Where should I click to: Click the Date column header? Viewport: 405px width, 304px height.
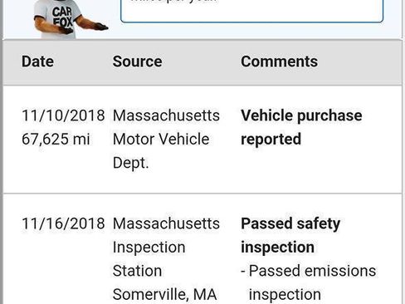click(37, 61)
